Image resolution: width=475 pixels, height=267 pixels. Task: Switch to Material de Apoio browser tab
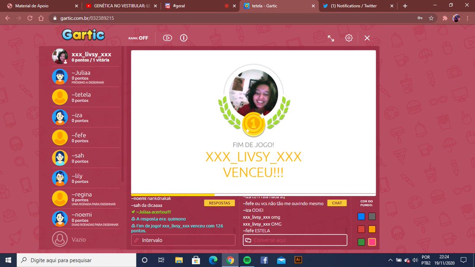click(42, 6)
